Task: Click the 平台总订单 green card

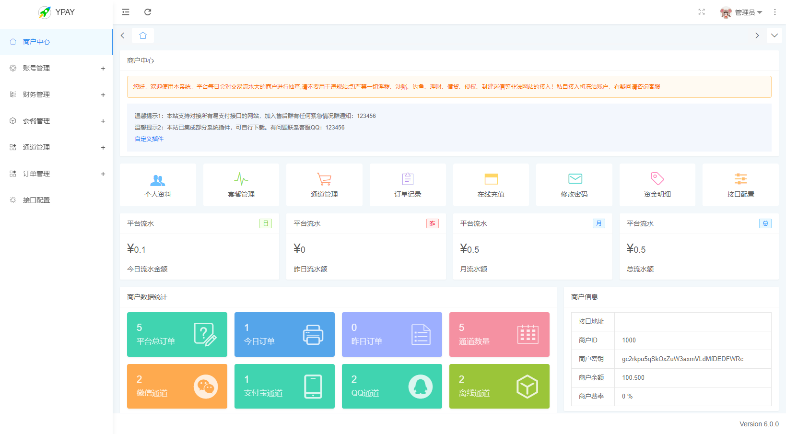Action: tap(177, 334)
